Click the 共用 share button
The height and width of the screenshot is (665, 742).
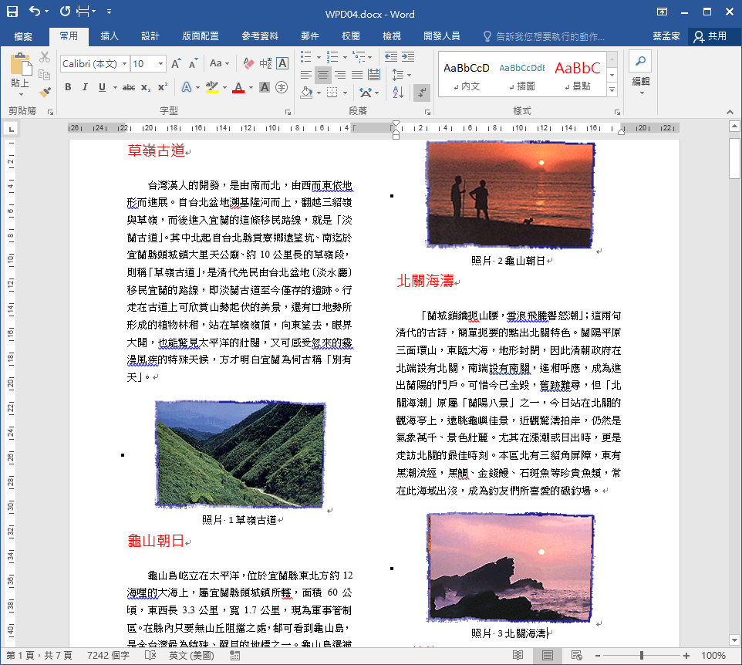coord(710,36)
